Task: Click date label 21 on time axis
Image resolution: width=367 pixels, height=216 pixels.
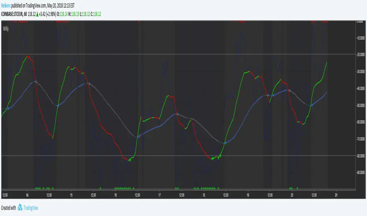Action: tap(336, 195)
